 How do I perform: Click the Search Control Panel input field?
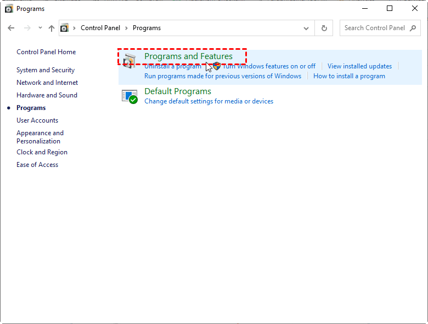coord(374,28)
